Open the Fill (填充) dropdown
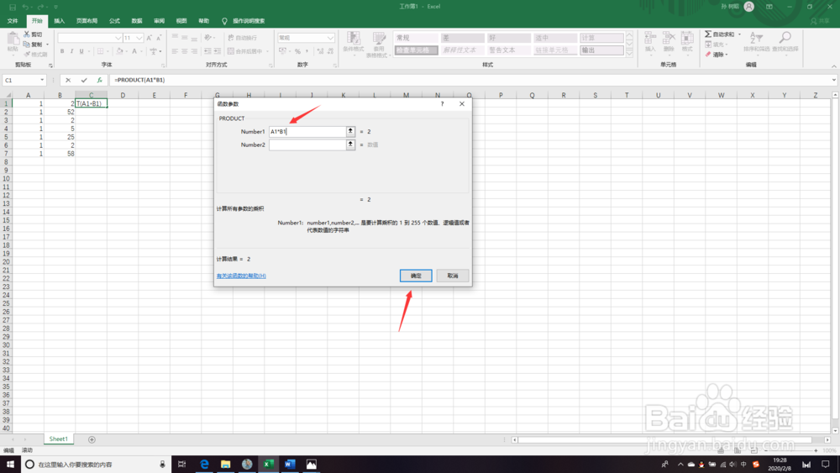Viewport: 840px width, 473px height. (x=727, y=45)
